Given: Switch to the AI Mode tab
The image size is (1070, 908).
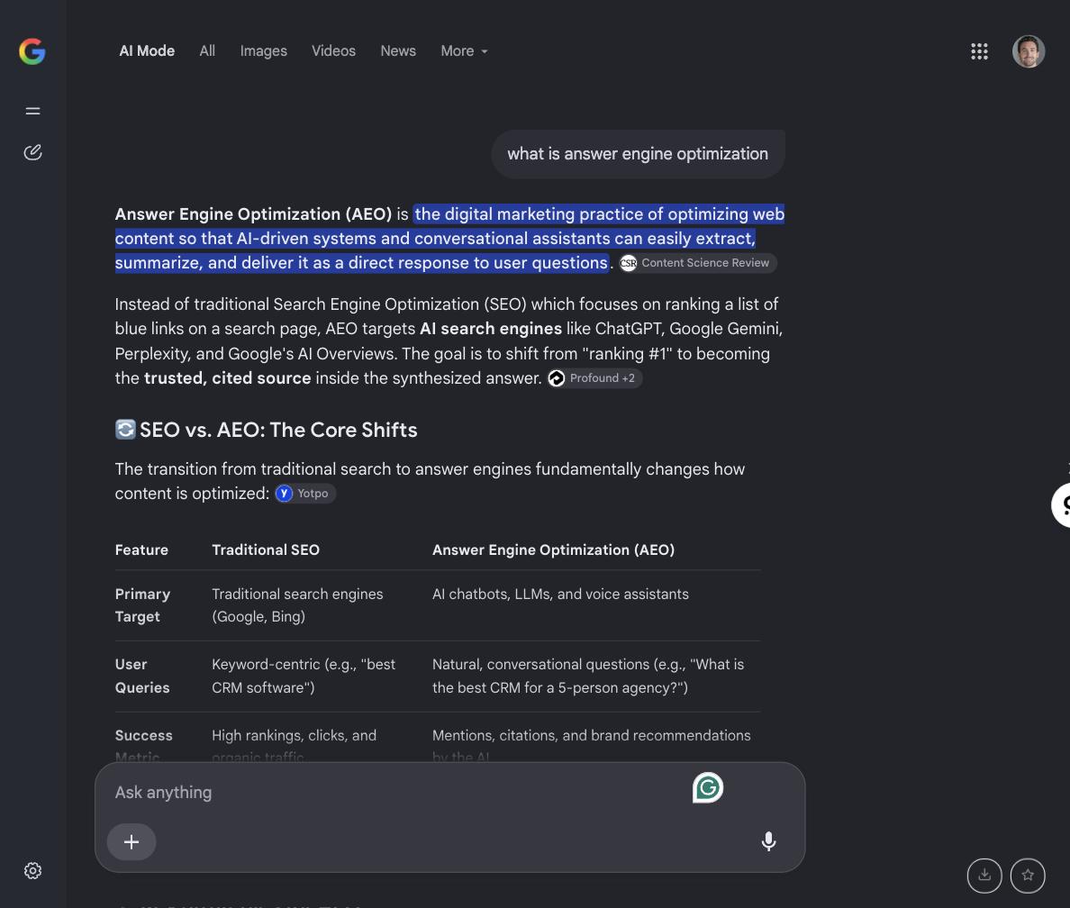Looking at the screenshot, I should coord(147,51).
